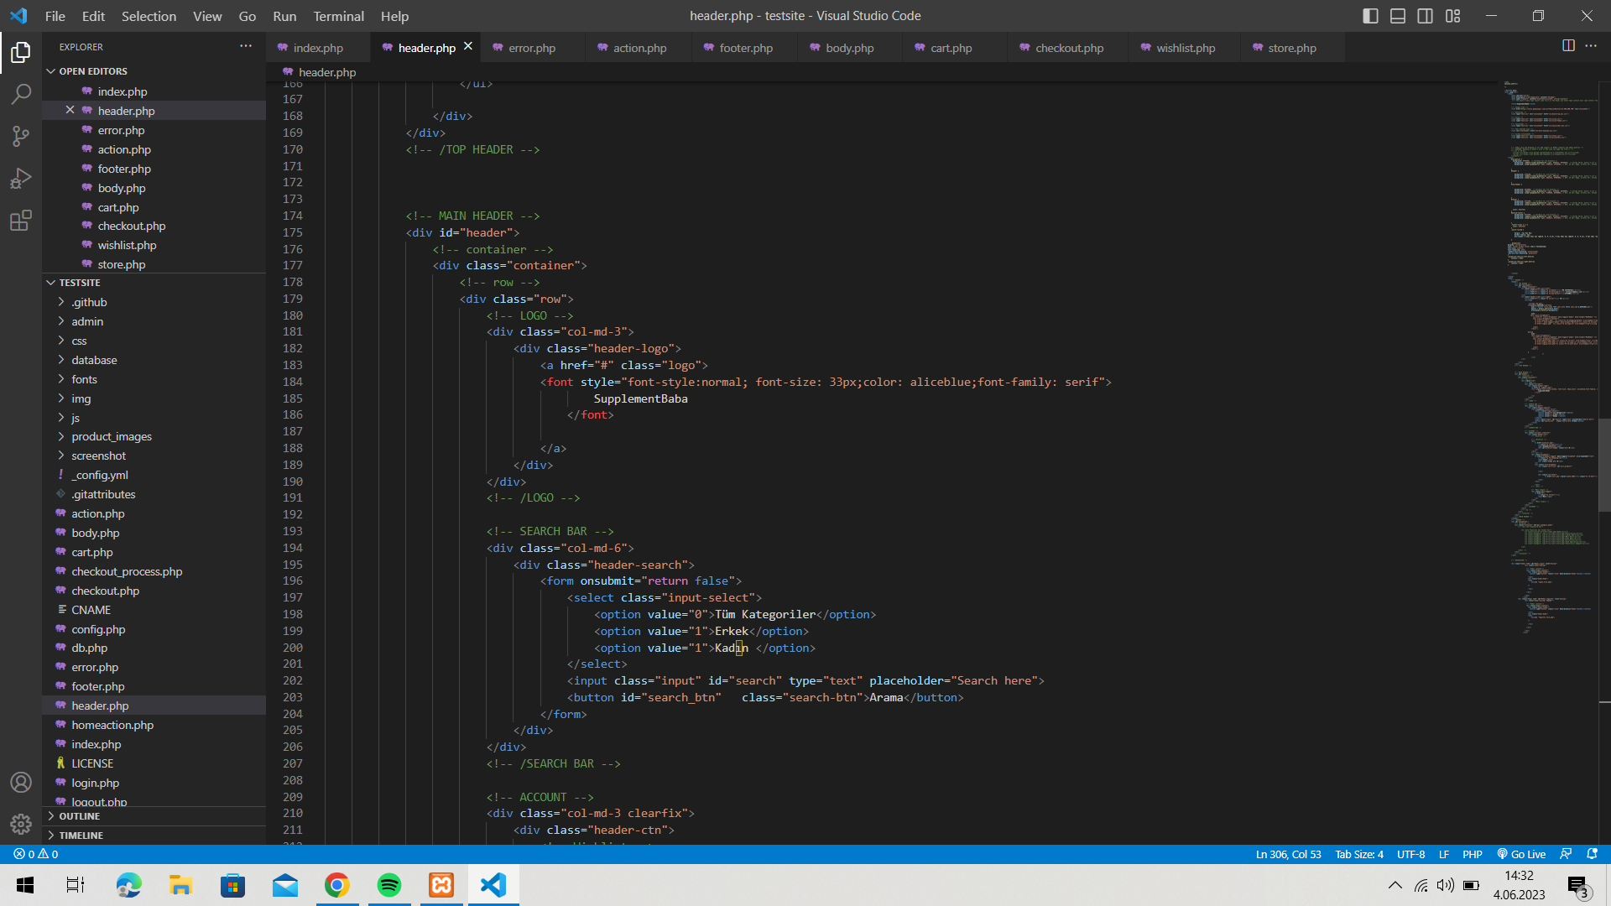Toggle the bottom Panel layout button

pos(1398,16)
